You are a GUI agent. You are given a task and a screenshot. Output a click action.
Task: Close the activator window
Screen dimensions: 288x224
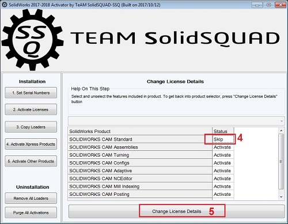coord(281,5)
